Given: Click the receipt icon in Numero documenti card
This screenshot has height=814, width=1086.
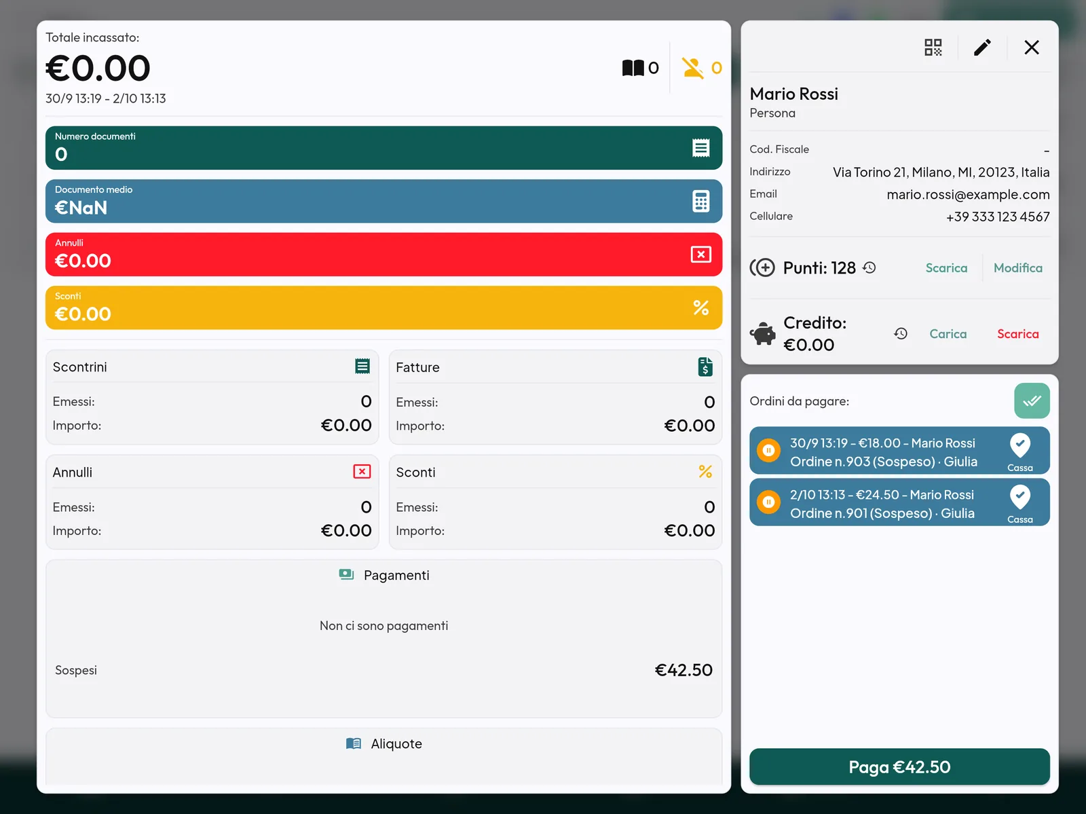Looking at the screenshot, I should tap(701, 148).
